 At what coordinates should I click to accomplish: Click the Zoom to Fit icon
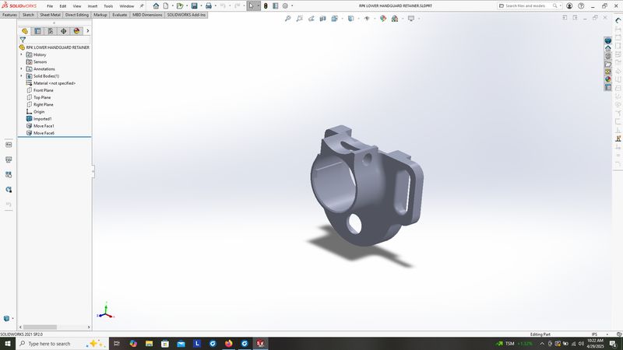(288, 18)
